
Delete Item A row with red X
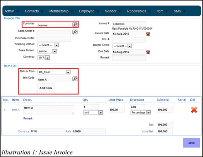tap(194, 110)
